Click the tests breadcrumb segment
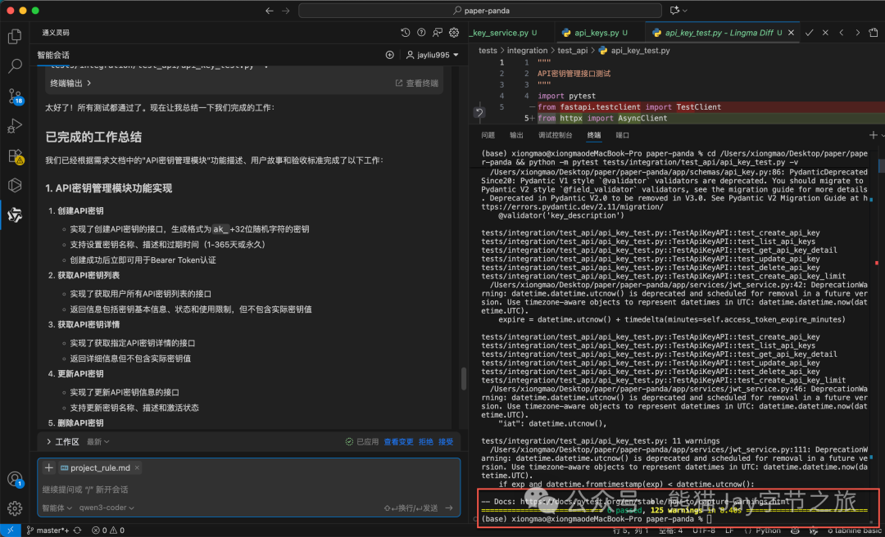885x537 pixels. coord(488,50)
